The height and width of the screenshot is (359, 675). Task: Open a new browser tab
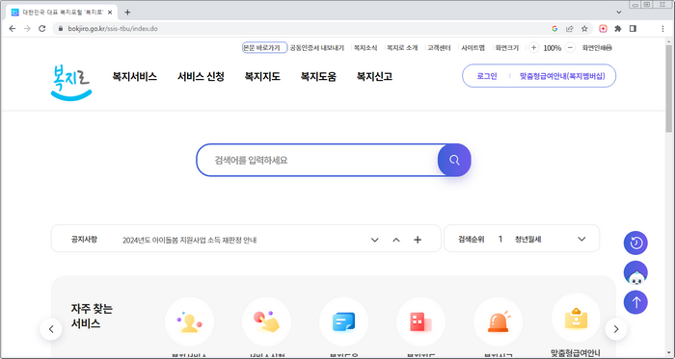pyautogui.click(x=127, y=12)
